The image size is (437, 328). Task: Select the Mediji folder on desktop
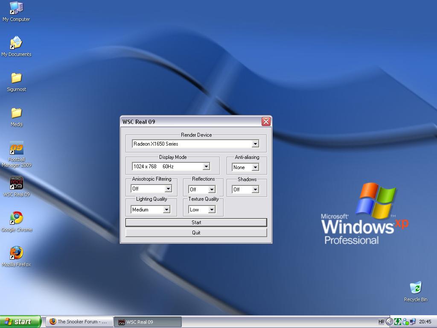coord(17,117)
